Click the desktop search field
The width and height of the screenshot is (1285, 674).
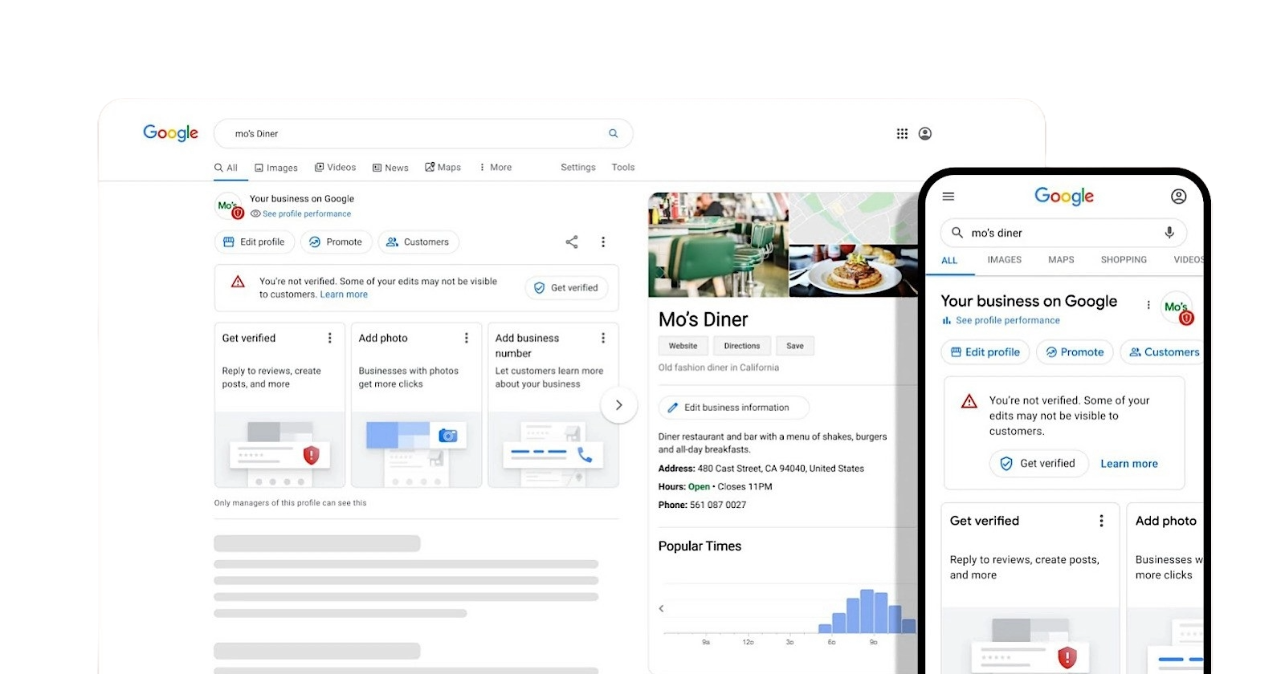[x=423, y=133]
